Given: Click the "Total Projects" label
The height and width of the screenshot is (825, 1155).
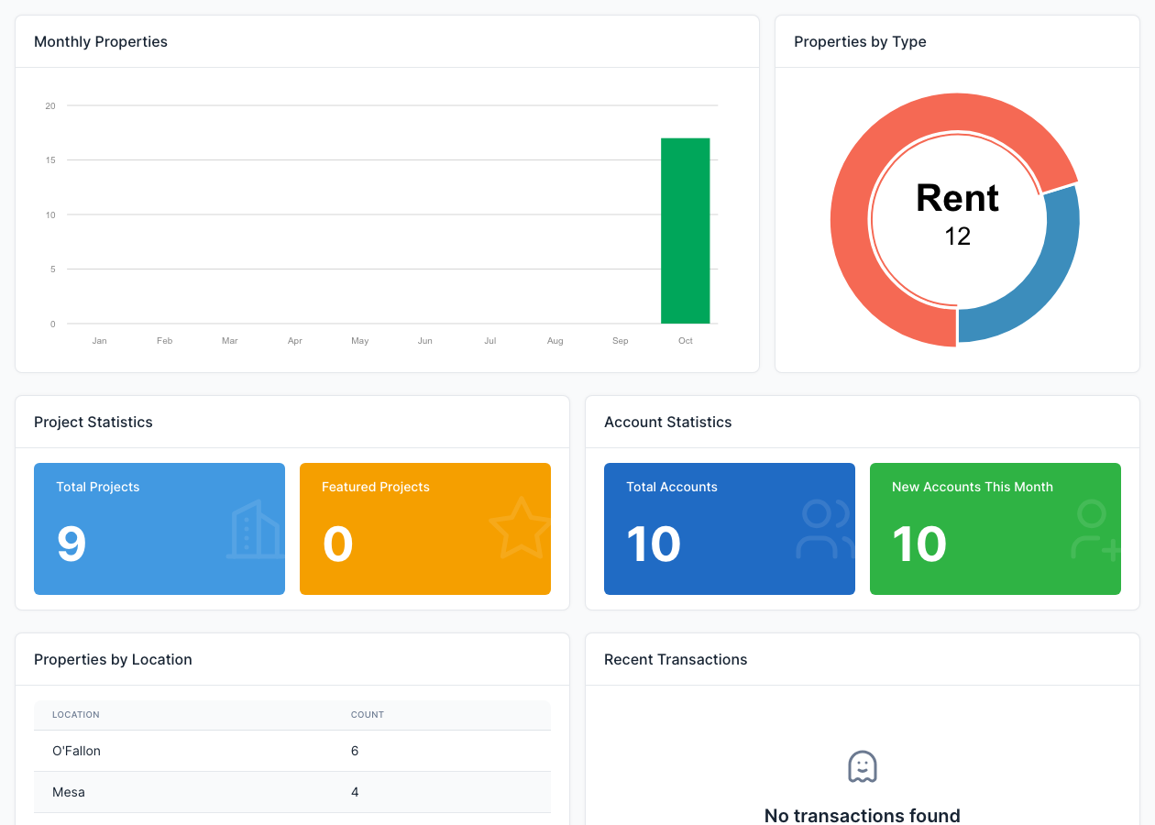Looking at the screenshot, I should [x=98, y=487].
